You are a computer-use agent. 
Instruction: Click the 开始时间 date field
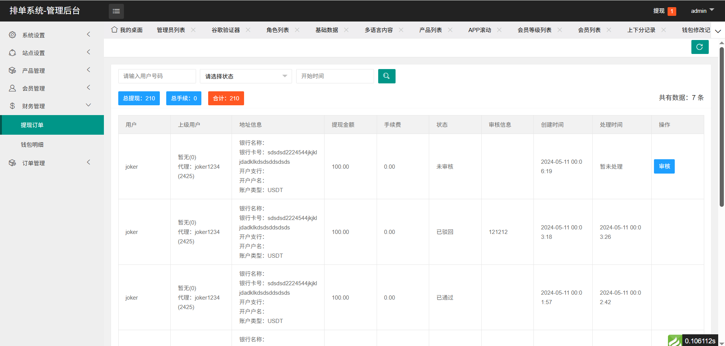click(x=335, y=76)
